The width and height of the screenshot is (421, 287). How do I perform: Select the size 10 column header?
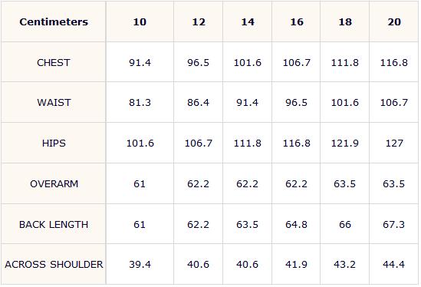[x=140, y=21]
